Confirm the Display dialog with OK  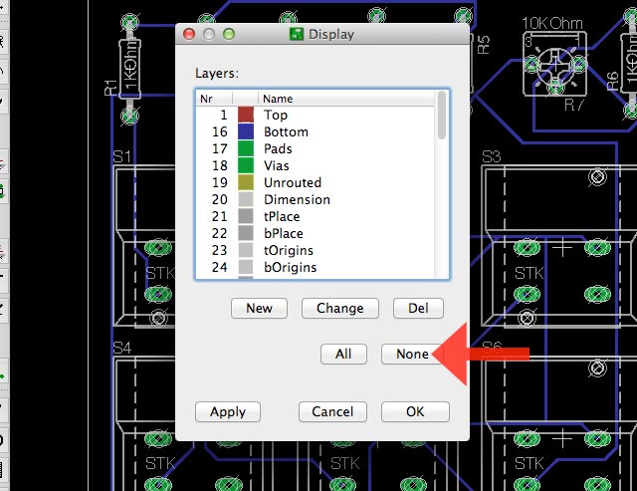point(415,411)
